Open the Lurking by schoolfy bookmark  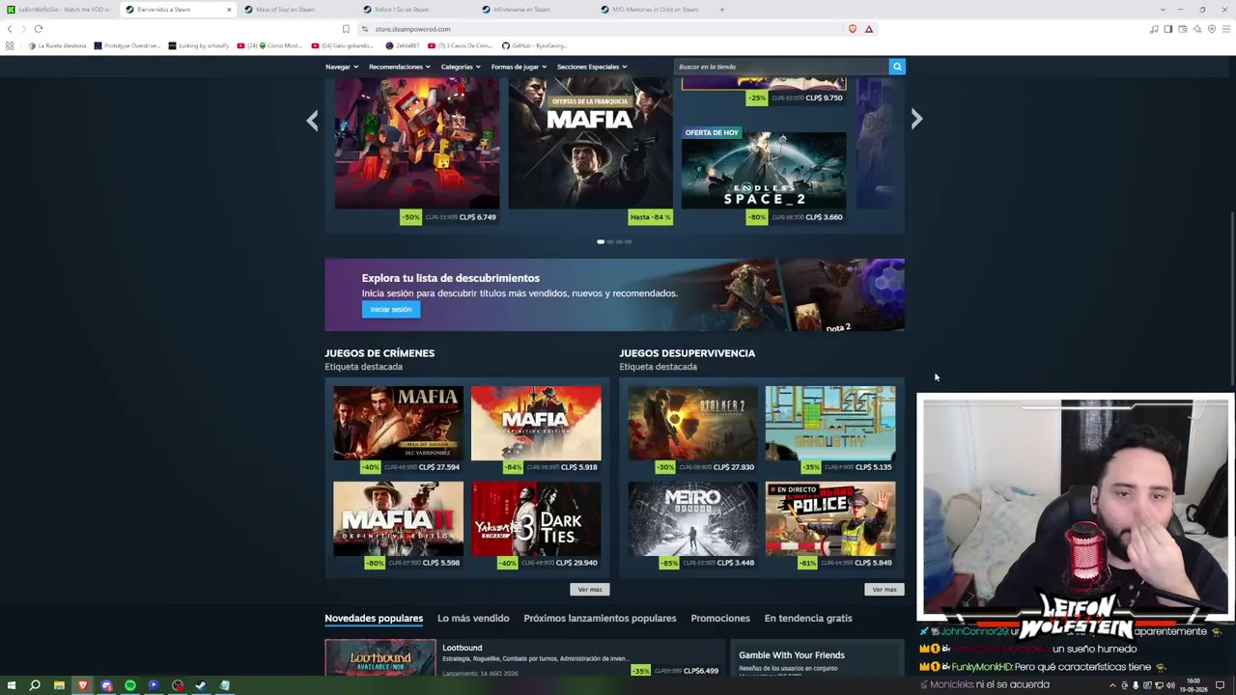click(201, 45)
